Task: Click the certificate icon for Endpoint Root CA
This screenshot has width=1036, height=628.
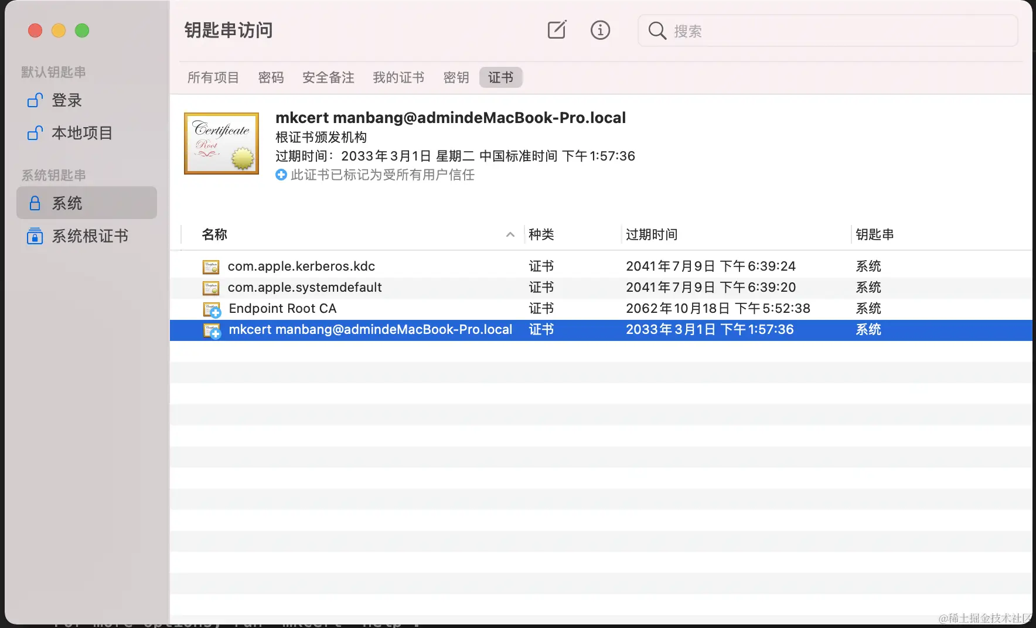Action: pos(212,309)
